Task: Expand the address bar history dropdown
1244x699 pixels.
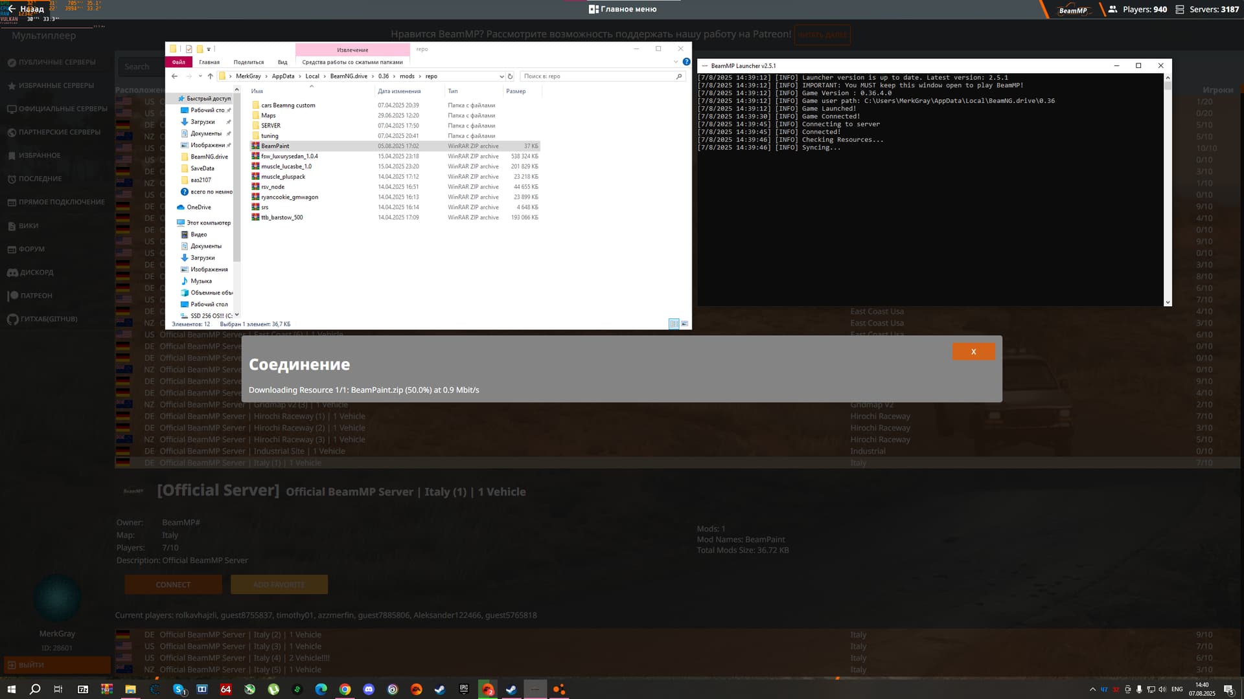Action: (501, 76)
